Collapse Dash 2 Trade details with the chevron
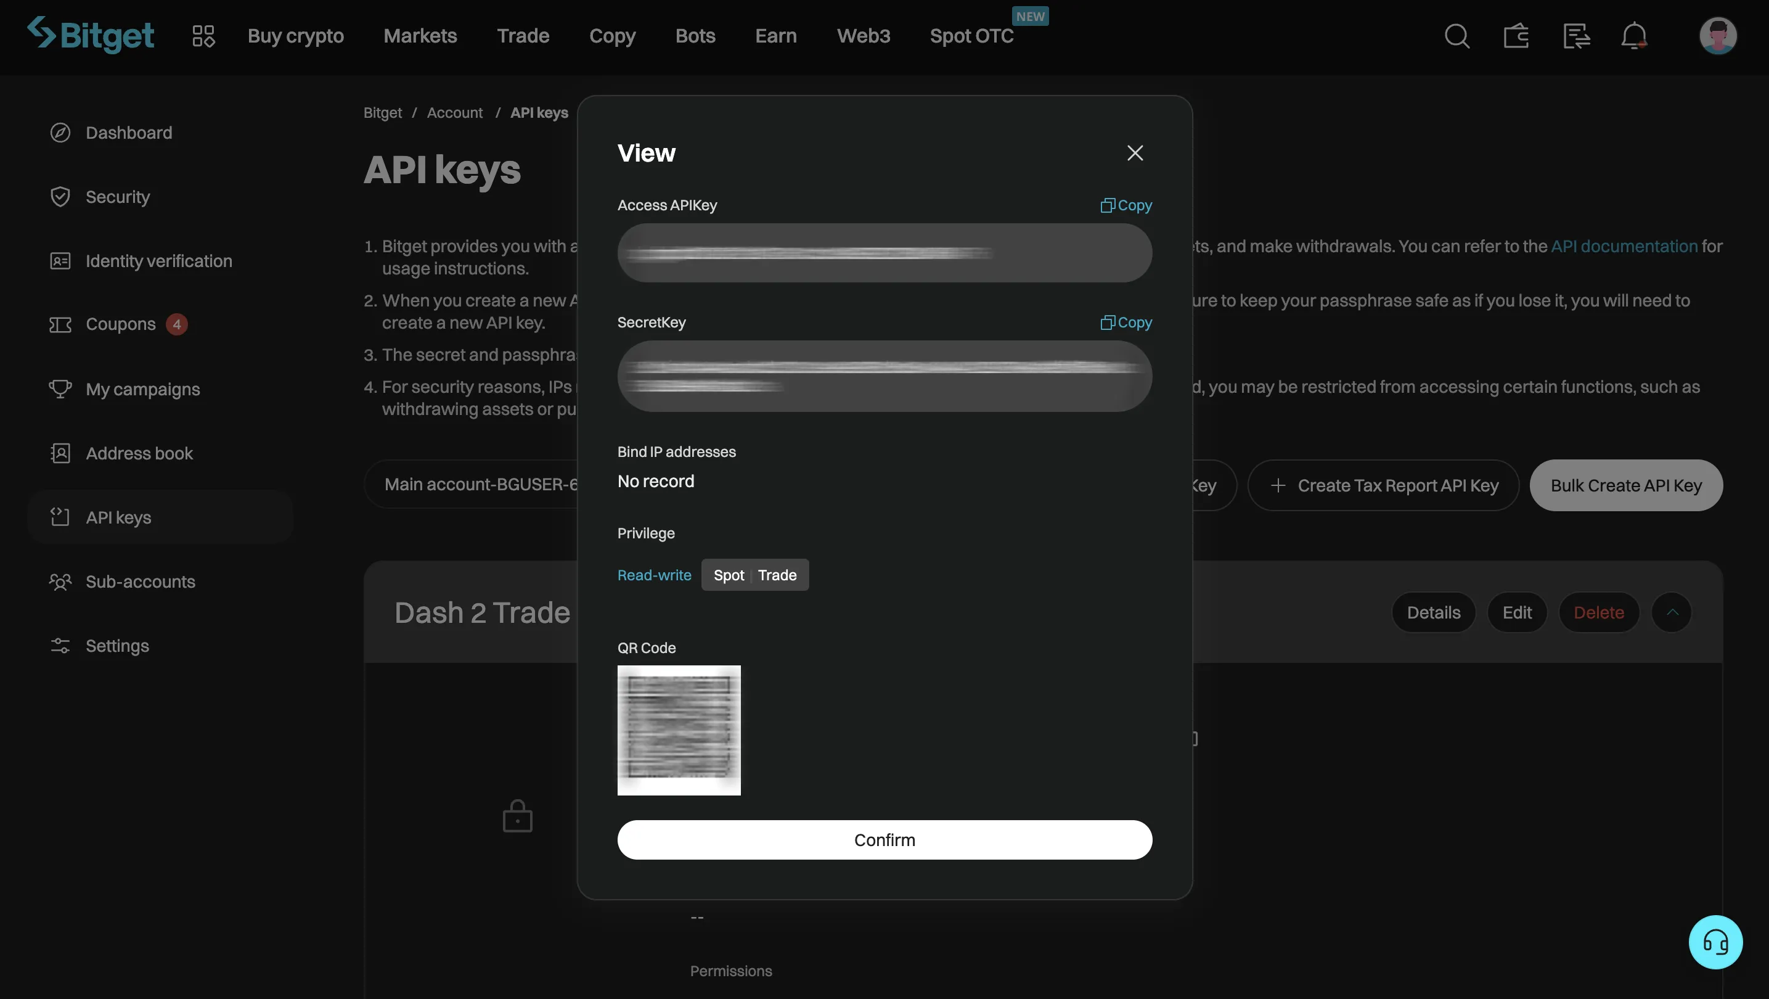Screen dimensions: 1769x999 pyautogui.click(x=1672, y=612)
